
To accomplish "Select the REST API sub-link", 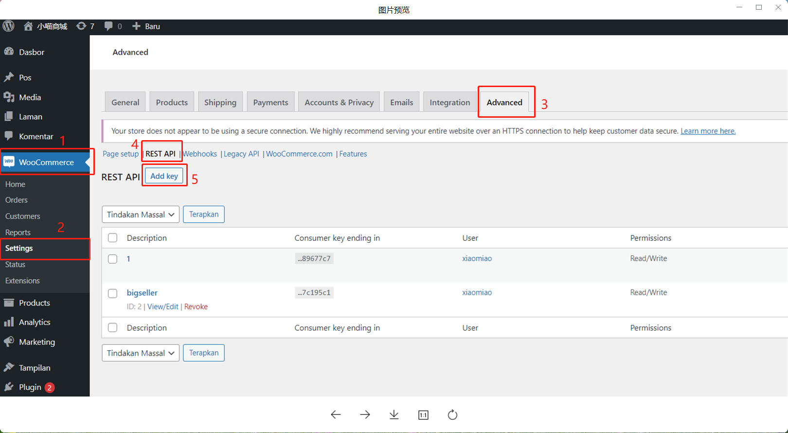I will (x=161, y=154).
